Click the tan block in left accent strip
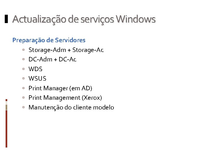 6,107
